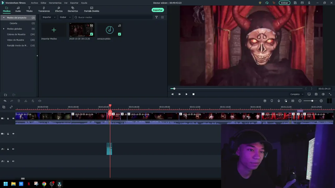Enter fullscreen preview mode
Screen dimensions: 335x188
click(x=330, y=94)
